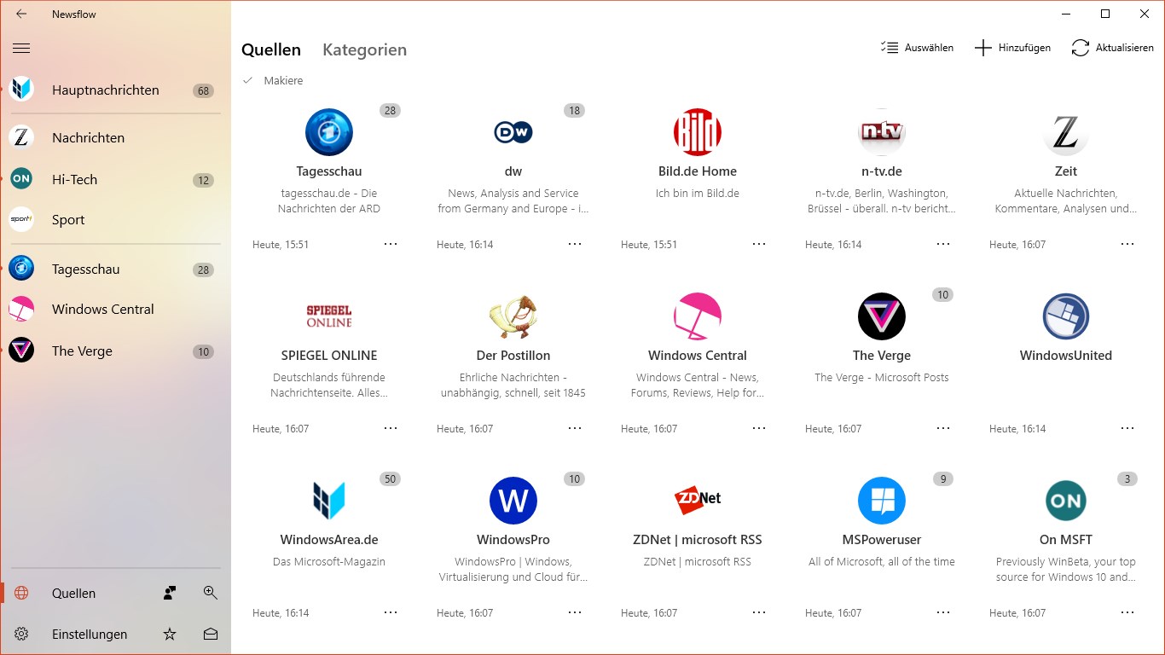This screenshot has width=1165, height=655.
Task: Select the Quellen tab heading
Action: [x=271, y=49]
